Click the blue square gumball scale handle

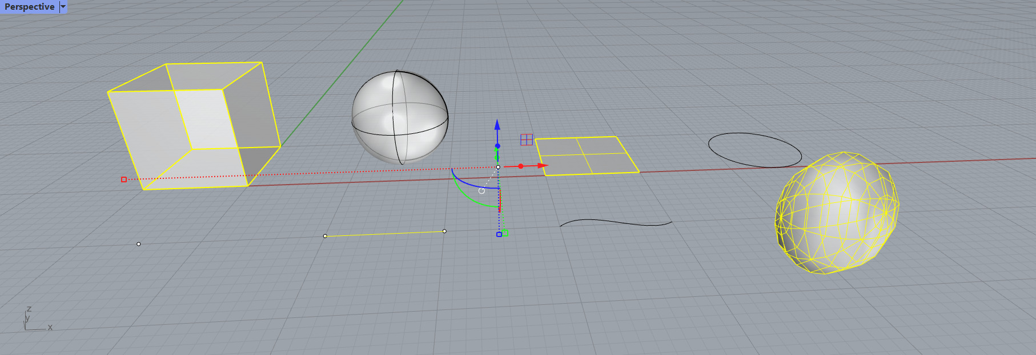point(499,234)
